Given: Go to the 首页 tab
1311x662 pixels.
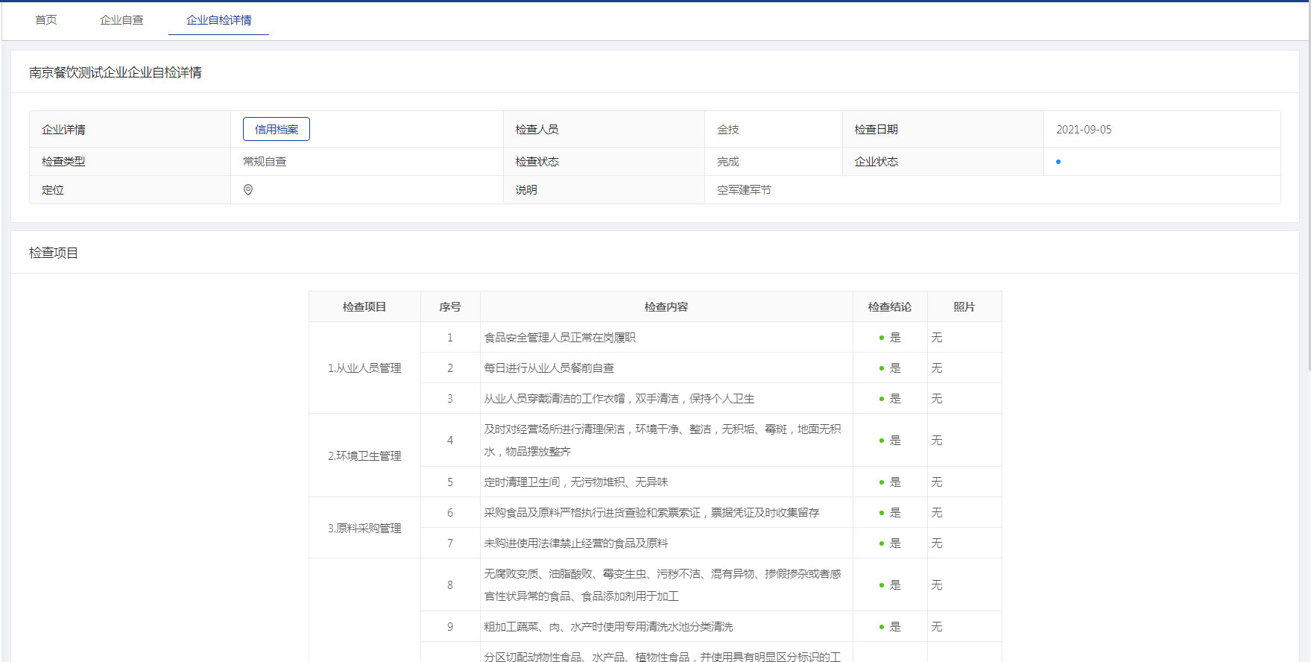Looking at the screenshot, I should [46, 20].
